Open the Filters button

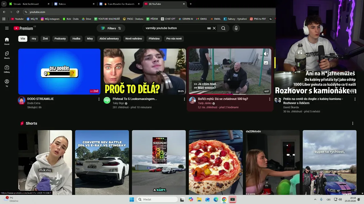click(111, 28)
